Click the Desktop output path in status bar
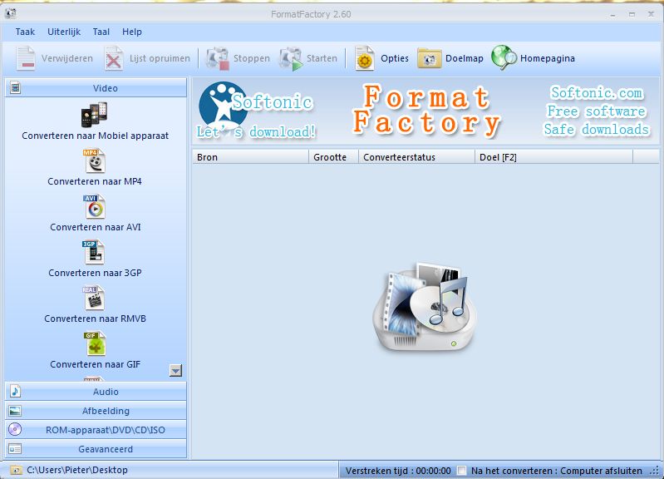This screenshot has width=664, height=479. pos(77,471)
